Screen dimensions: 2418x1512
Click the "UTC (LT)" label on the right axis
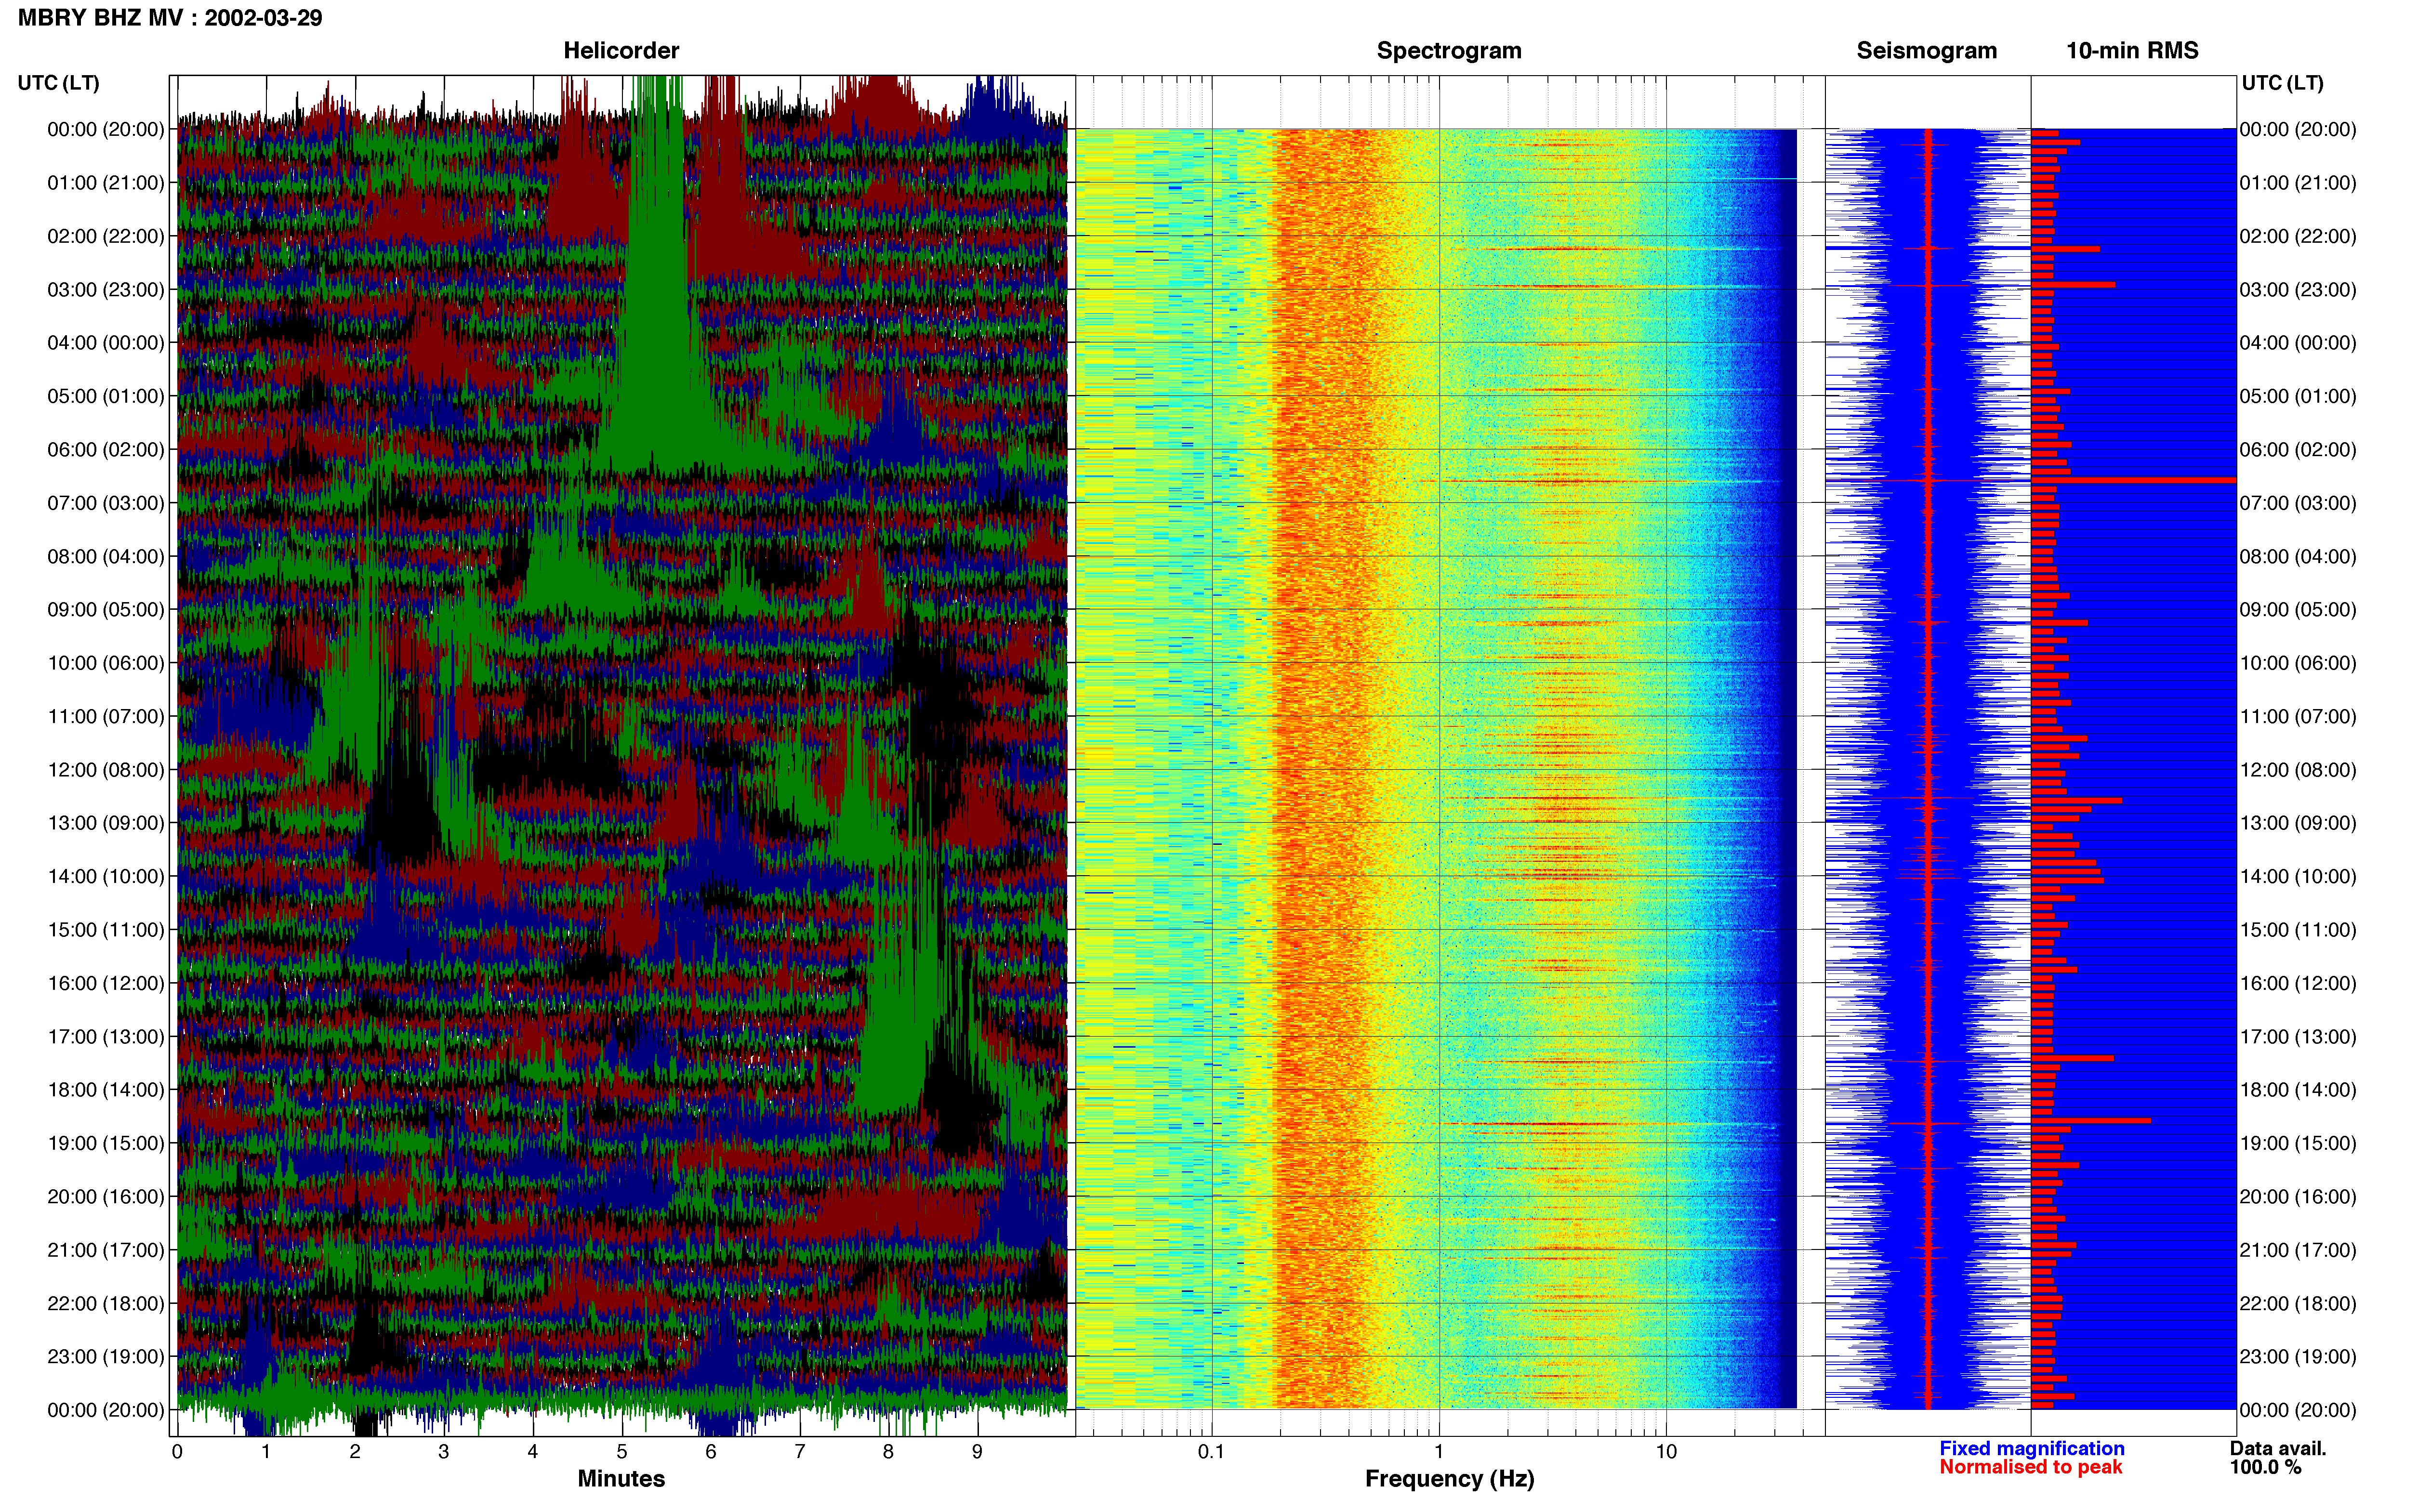click(x=2282, y=83)
